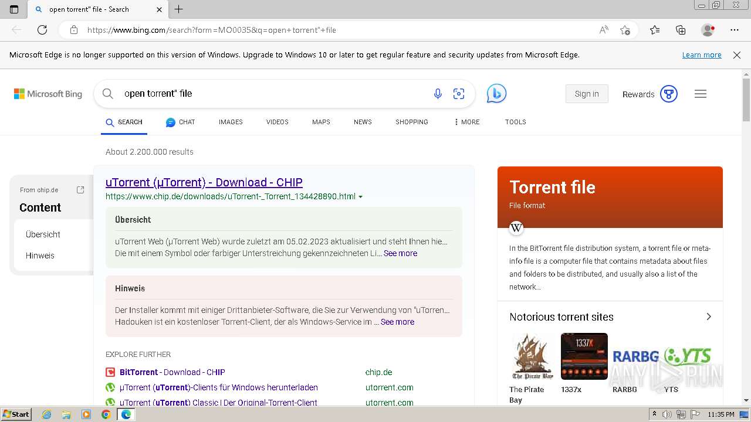The width and height of the screenshot is (751, 422).
Task: Refresh the current page
Action: (x=42, y=30)
